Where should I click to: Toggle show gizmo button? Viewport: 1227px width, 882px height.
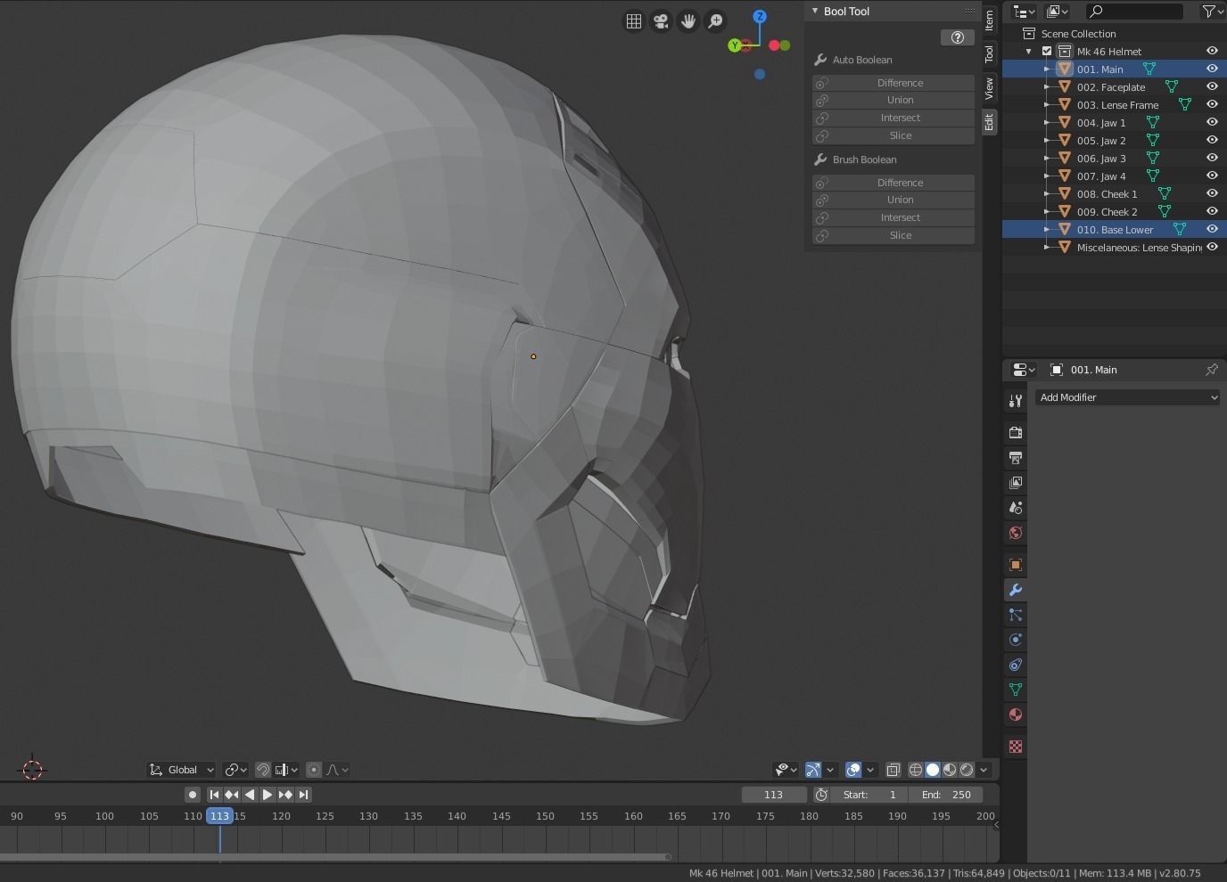pos(813,770)
